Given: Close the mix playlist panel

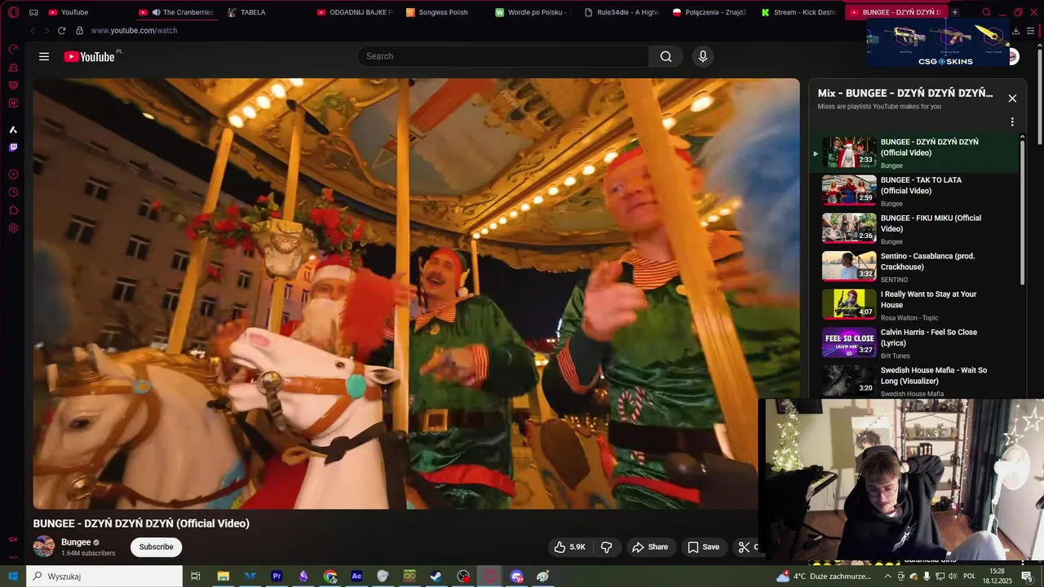Looking at the screenshot, I should pyautogui.click(x=1012, y=99).
